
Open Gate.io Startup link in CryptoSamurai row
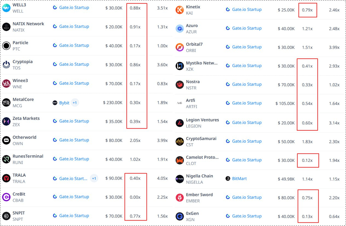(247, 141)
